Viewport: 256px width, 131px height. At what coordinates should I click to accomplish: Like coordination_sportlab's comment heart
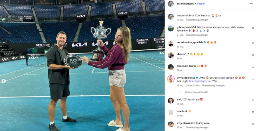(253, 43)
